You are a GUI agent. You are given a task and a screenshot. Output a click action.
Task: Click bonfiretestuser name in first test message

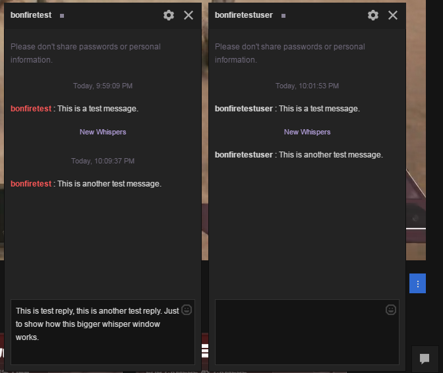tap(244, 109)
